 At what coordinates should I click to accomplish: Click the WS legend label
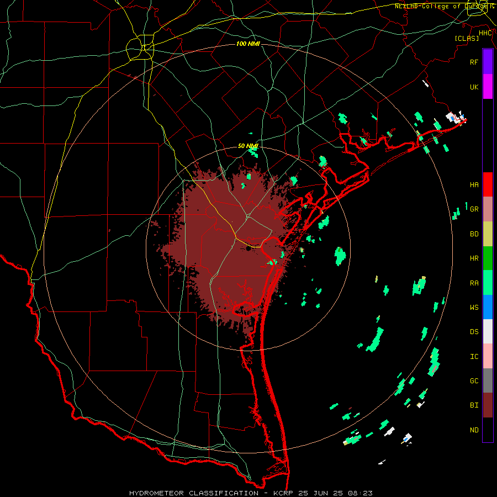click(474, 308)
